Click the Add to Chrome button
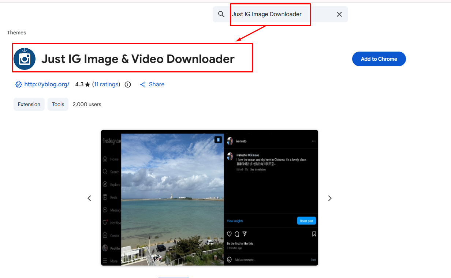This screenshot has height=278, width=451. pos(379,59)
